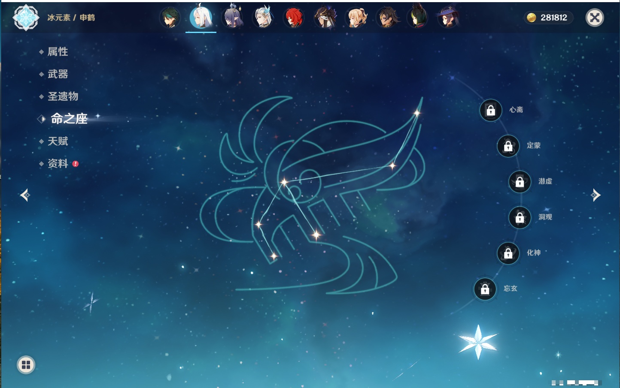View the locked 洞观 constellation details

pos(520,218)
